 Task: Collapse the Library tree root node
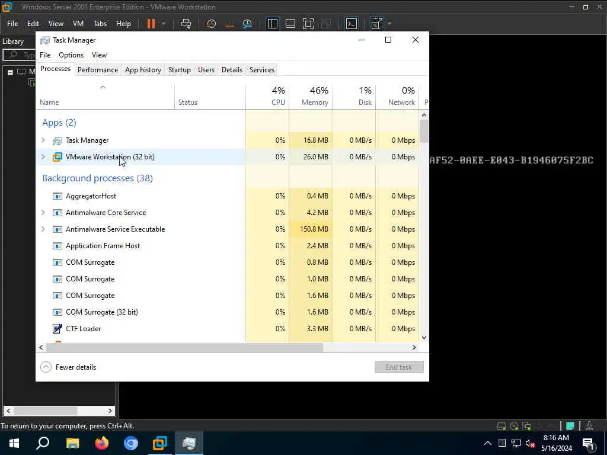11,72
